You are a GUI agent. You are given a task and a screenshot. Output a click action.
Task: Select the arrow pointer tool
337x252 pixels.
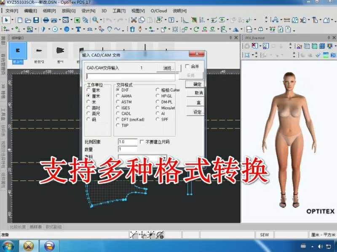6,20
